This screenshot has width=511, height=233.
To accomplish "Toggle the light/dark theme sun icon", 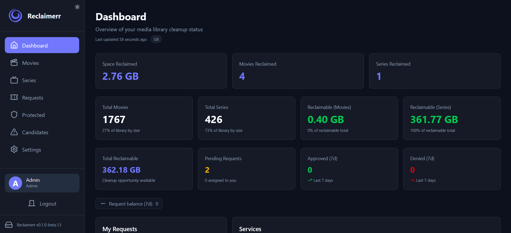I will 77,7.
